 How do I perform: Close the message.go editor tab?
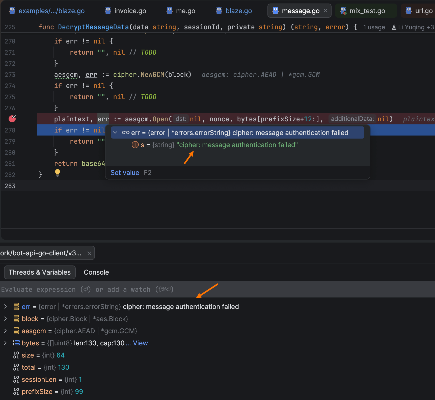tap(325, 11)
